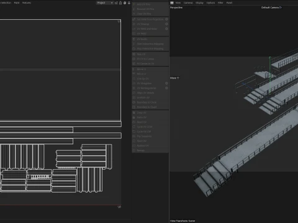The height and width of the screenshot is (223, 298).
Task: Run the Align UV Islands command
Action: [150, 93]
